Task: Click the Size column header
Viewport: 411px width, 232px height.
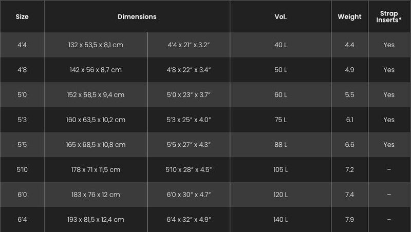Action: (22, 16)
